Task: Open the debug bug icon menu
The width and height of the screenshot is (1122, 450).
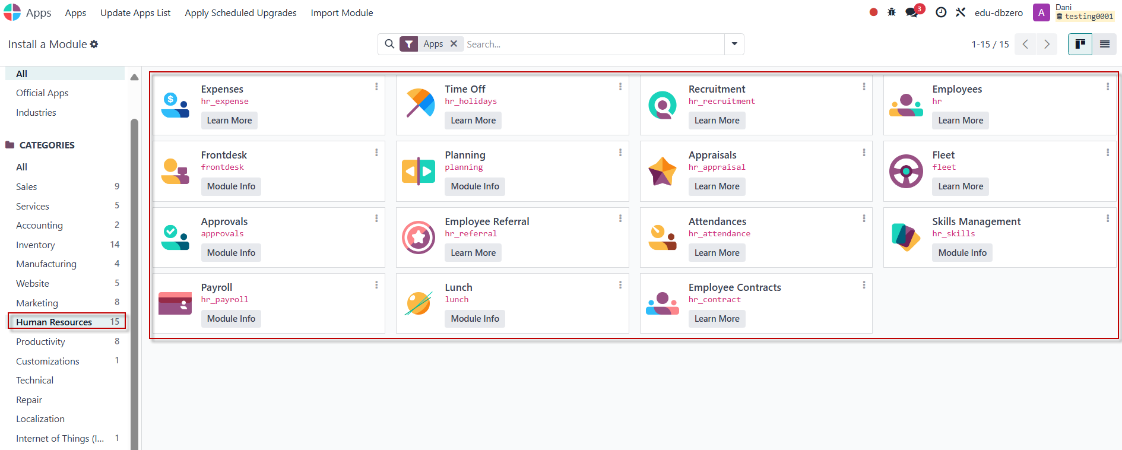Action: 892,12
